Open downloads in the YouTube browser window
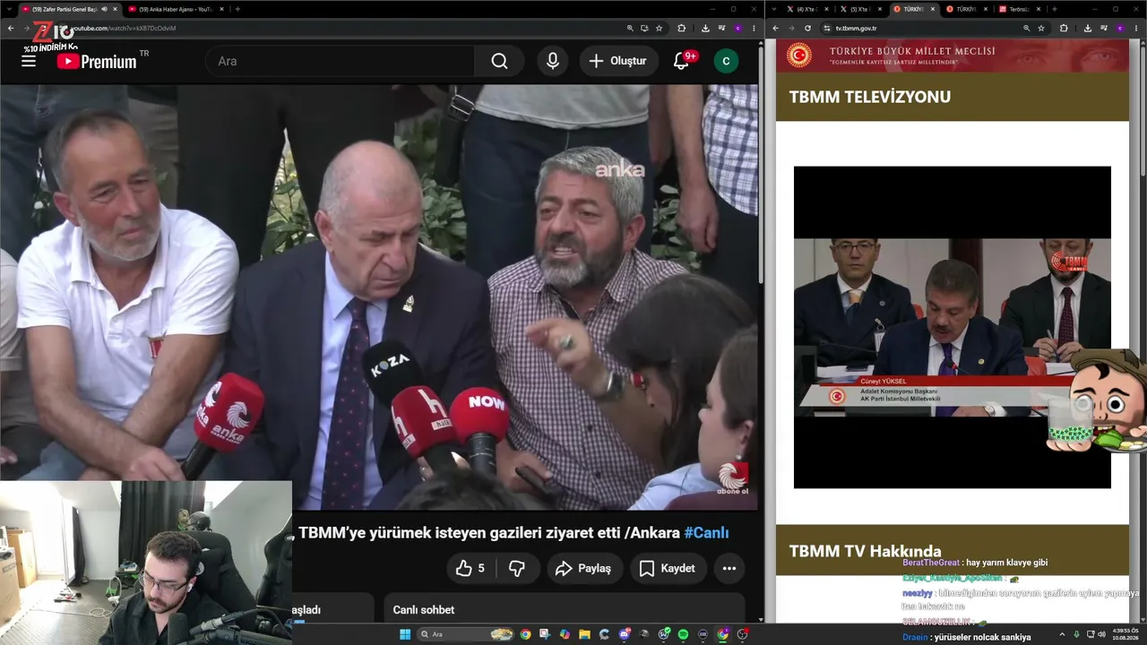Viewport: 1147px width, 645px height. pyautogui.click(x=705, y=29)
